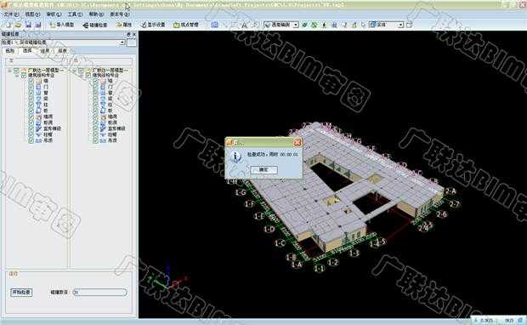Click the 确定 button in the dialog
The image size is (527, 325).
263,170
